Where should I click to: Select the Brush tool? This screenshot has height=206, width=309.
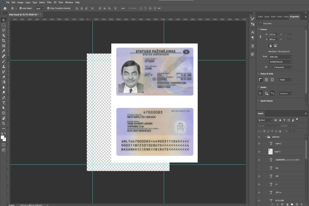pos(3,61)
